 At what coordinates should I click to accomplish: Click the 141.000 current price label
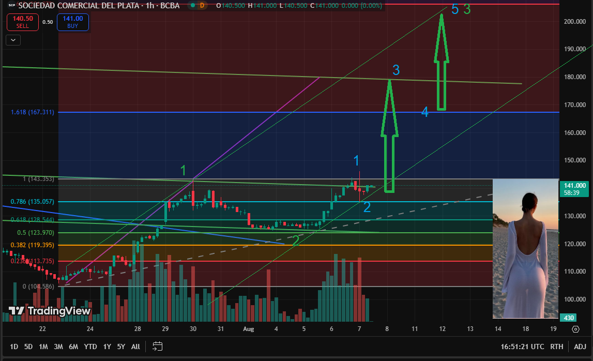point(574,188)
